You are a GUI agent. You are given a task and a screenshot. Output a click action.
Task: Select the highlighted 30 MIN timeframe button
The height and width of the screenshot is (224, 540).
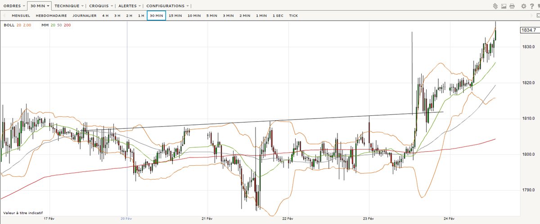coord(156,15)
